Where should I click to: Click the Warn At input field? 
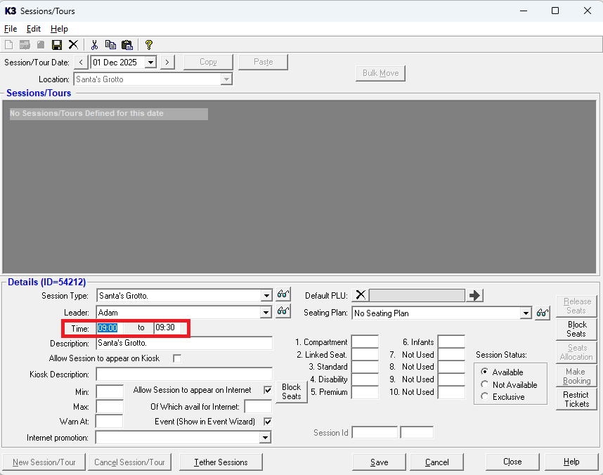(109, 421)
